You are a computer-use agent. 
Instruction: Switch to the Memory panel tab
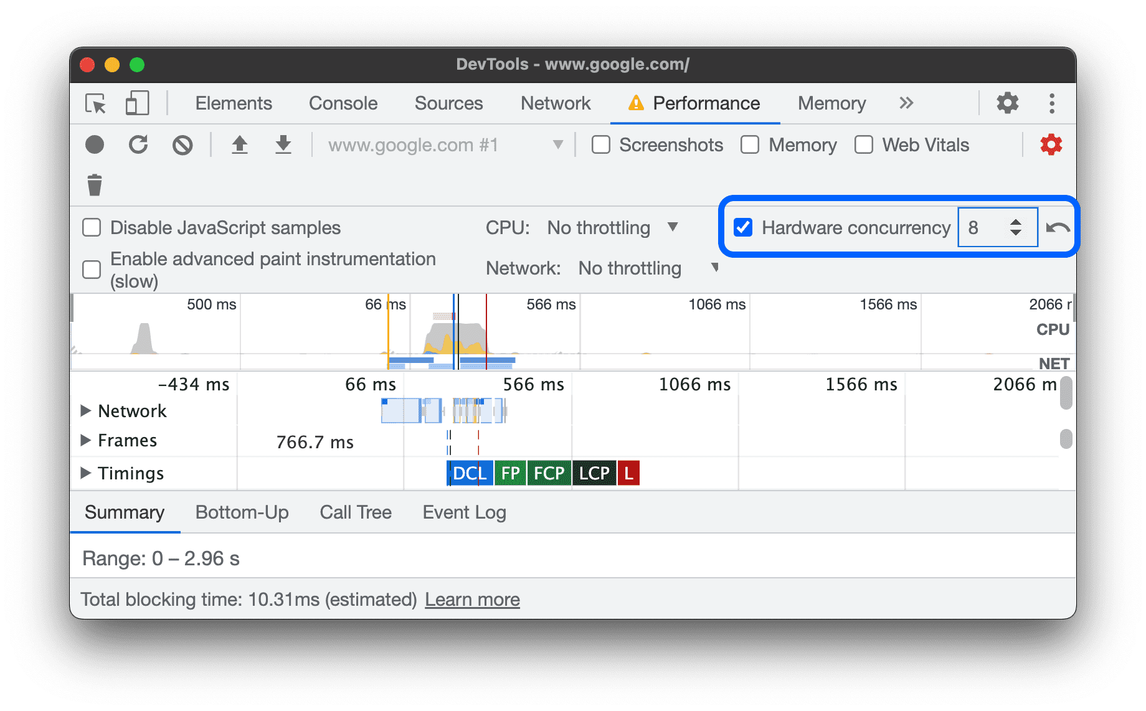click(x=831, y=103)
